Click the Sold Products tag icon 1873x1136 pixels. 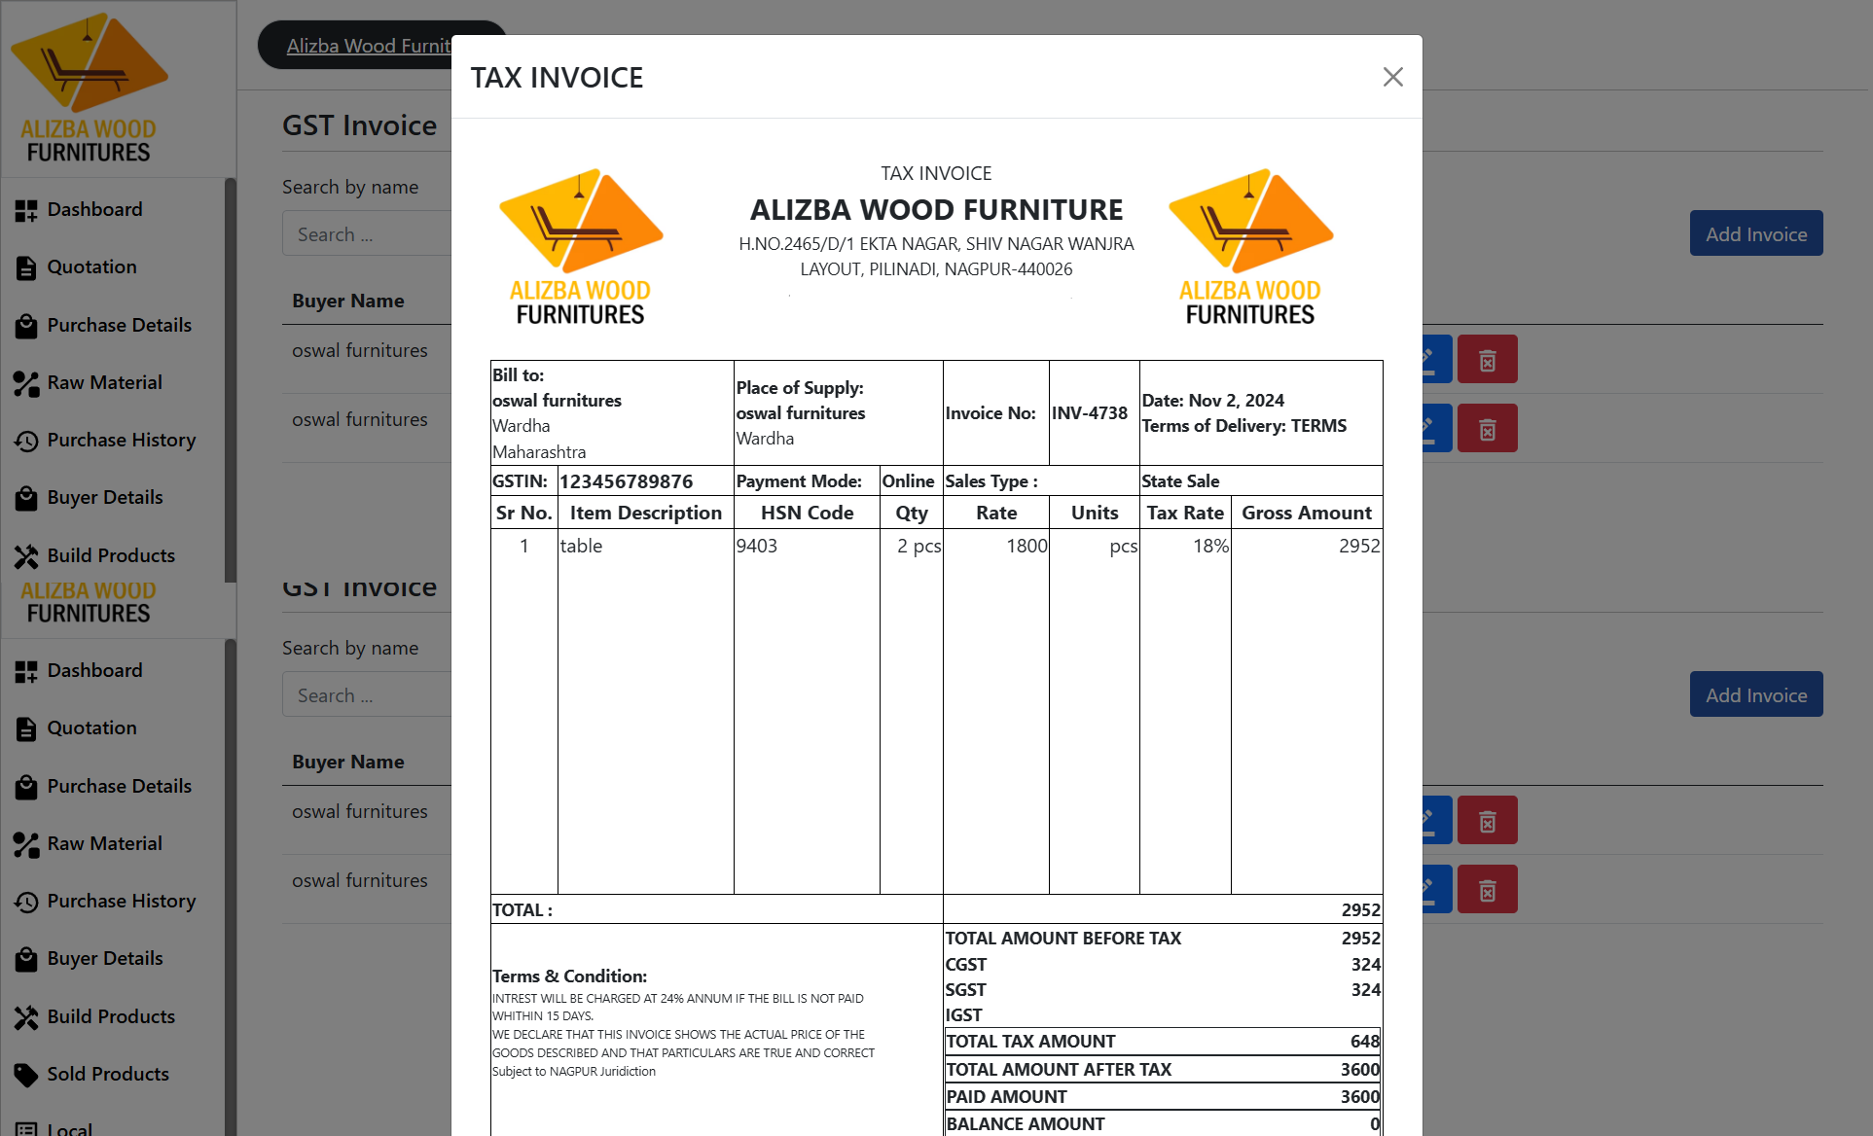pos(26,1075)
